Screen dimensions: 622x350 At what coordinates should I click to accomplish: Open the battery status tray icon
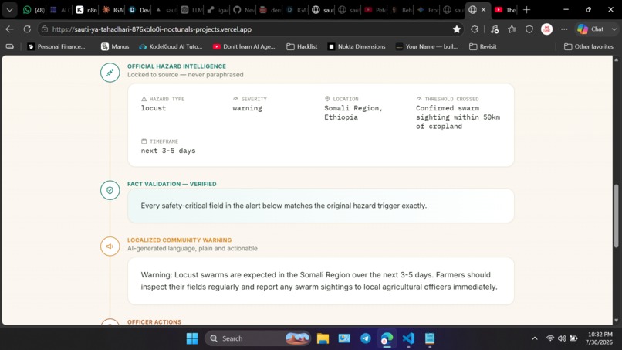(573, 338)
